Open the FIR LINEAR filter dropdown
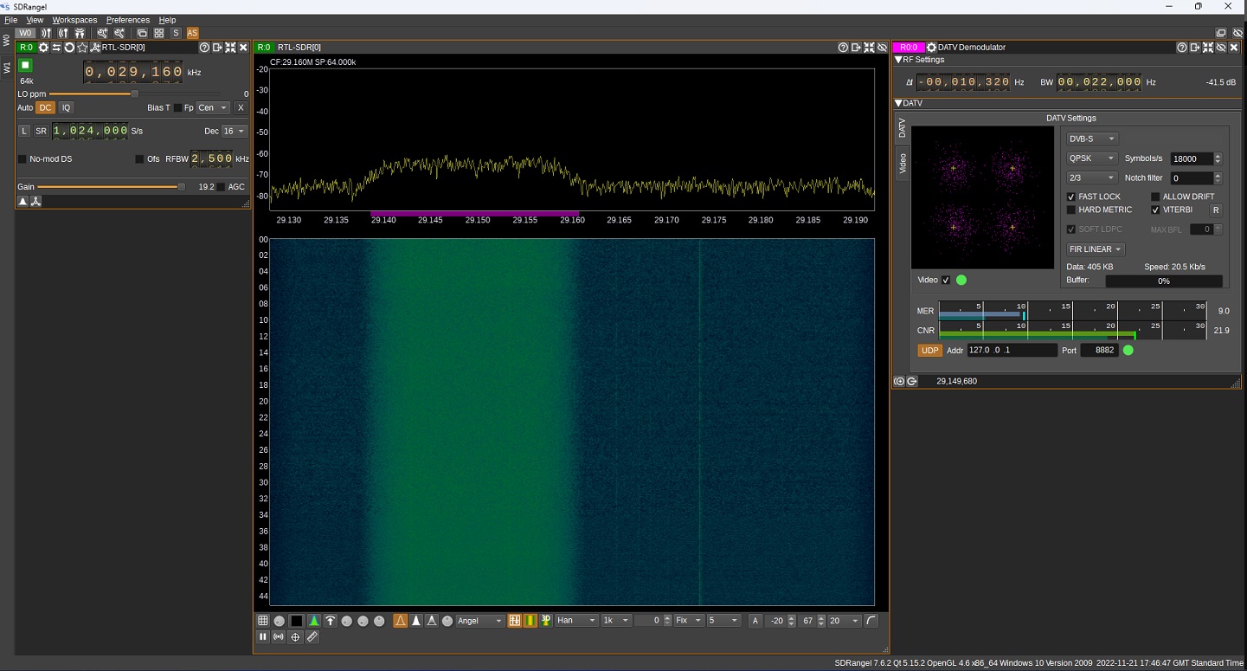The image size is (1247, 671). coord(1095,249)
